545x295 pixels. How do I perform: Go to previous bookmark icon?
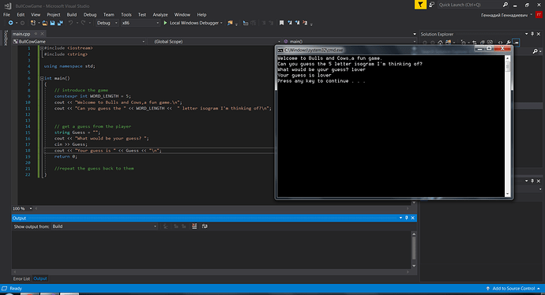tap(290, 23)
